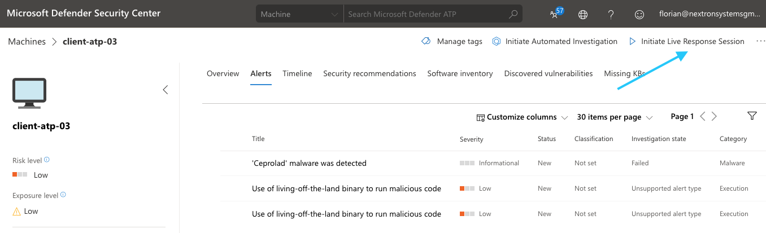Image resolution: width=766 pixels, height=233 pixels.
Task: Change the 30 items per page dropdown
Action: (614, 117)
